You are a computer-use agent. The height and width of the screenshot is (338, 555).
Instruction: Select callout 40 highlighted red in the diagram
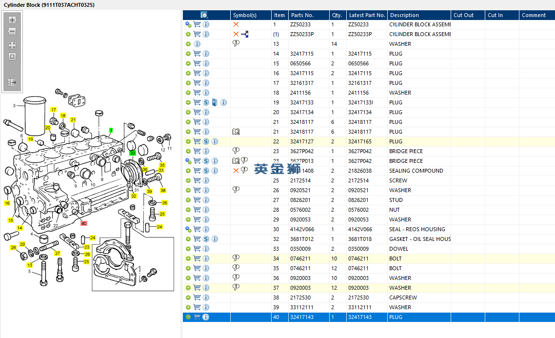(84, 223)
